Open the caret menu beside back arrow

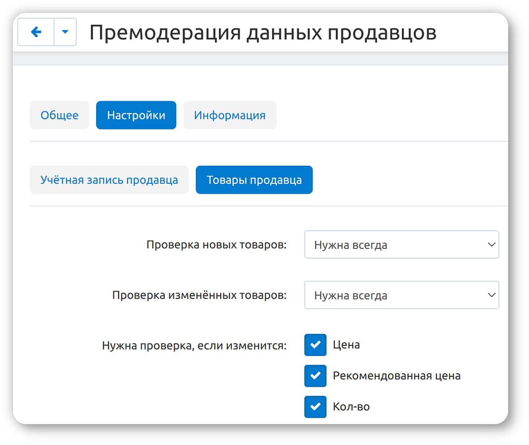(65, 32)
